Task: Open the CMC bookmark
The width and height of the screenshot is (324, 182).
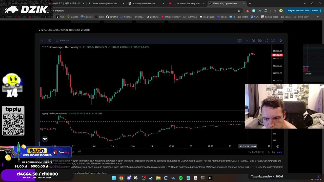Action: [255, 17]
